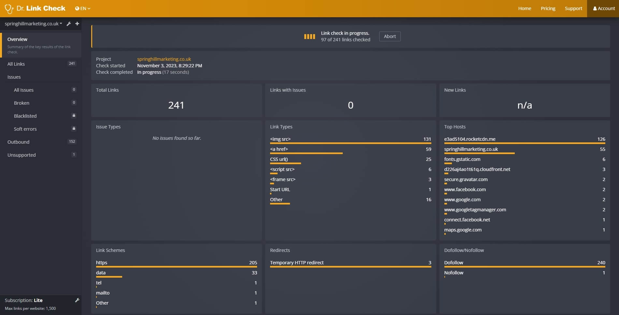This screenshot has width=619, height=315.
Task: Click Other under Link Types
Action: point(276,200)
